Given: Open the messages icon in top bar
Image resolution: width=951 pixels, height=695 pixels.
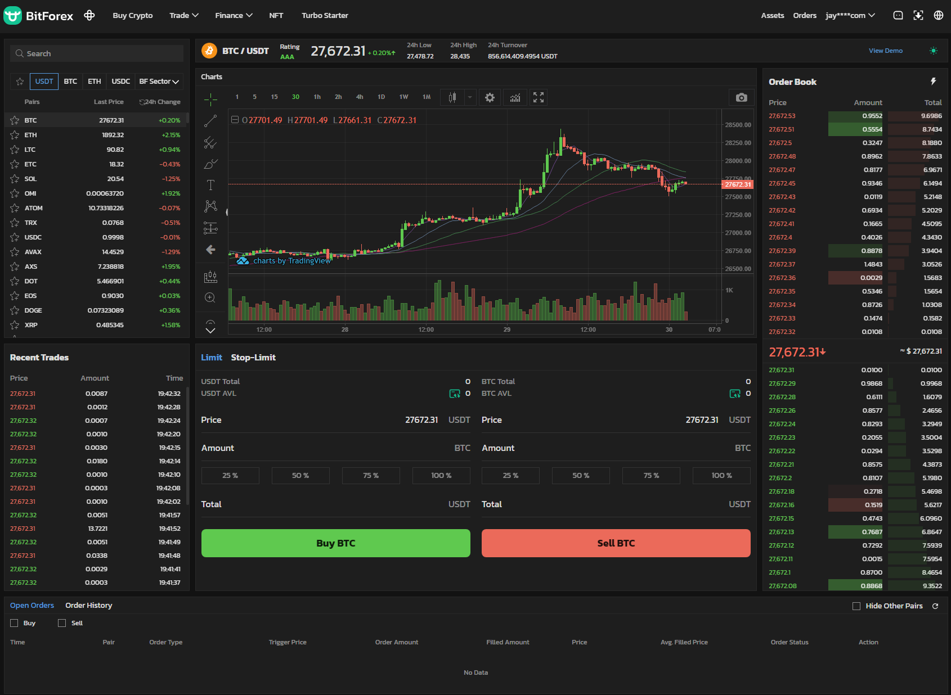Looking at the screenshot, I should tap(898, 15).
